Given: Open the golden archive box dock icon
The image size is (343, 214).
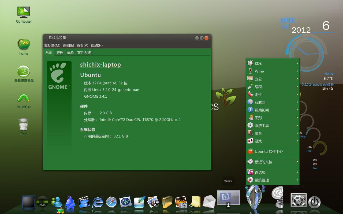Looking at the screenshot, I should (x=167, y=202).
